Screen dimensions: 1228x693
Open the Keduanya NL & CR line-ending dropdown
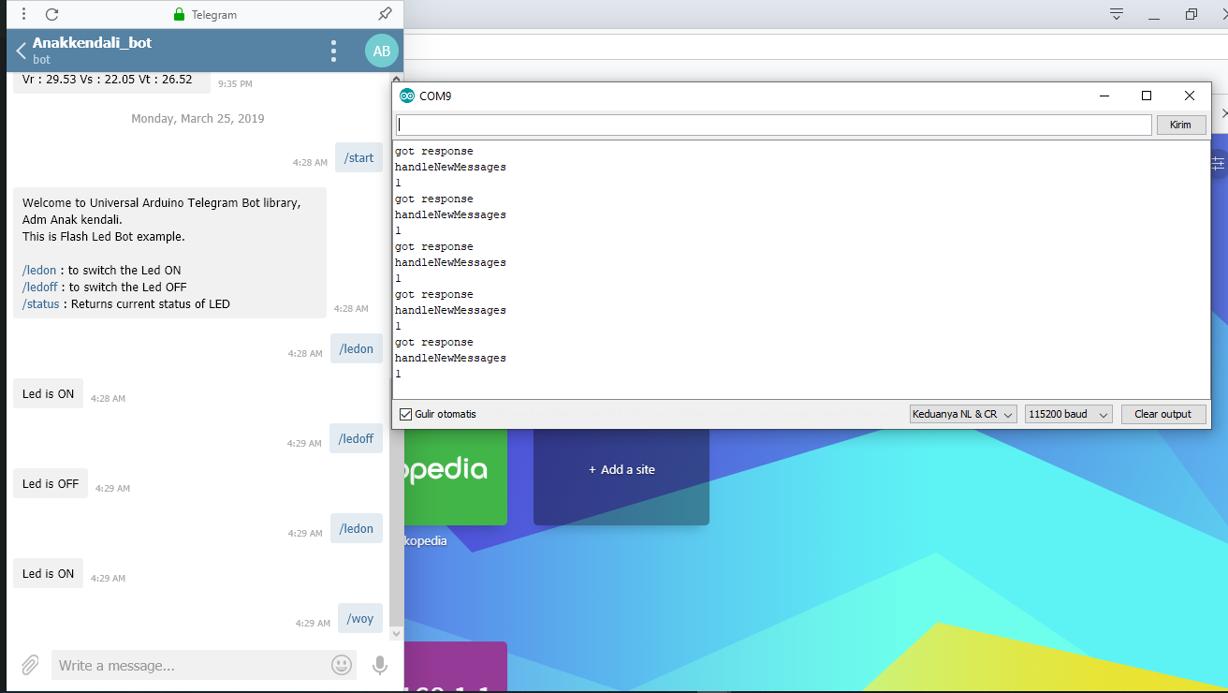coord(963,414)
